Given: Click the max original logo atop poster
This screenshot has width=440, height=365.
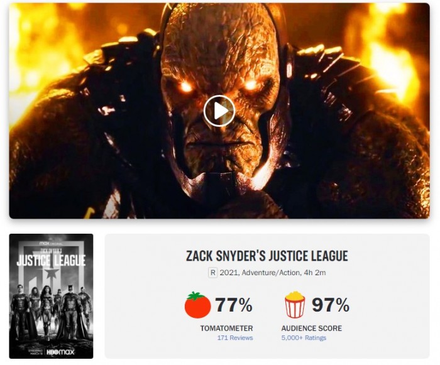Looking at the screenshot, I should coord(51,243).
